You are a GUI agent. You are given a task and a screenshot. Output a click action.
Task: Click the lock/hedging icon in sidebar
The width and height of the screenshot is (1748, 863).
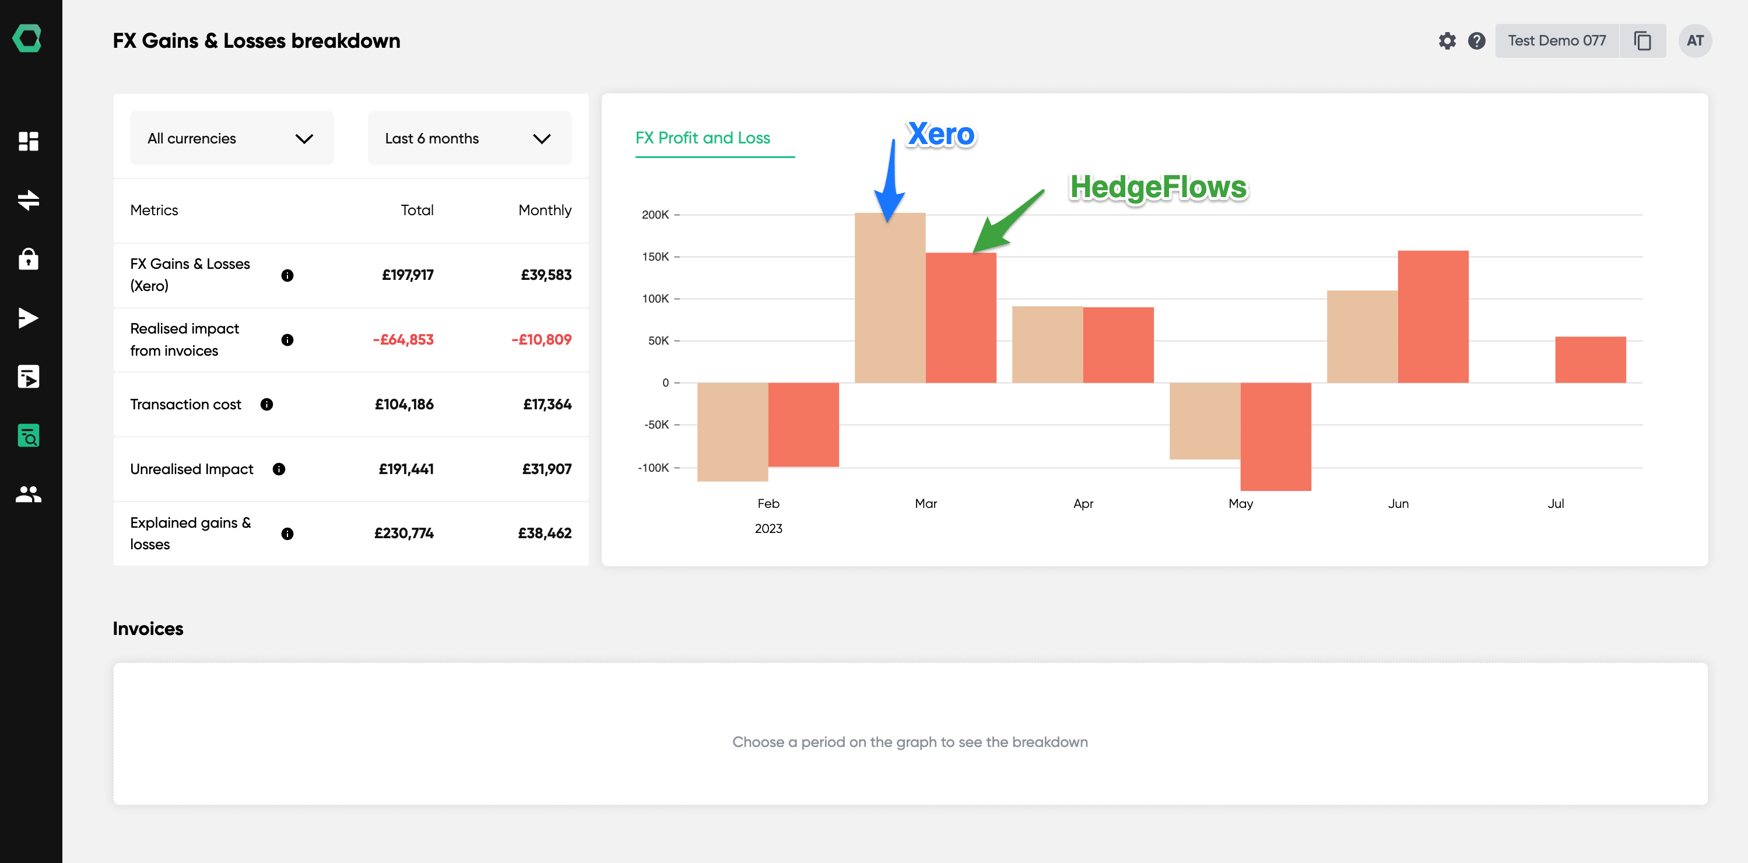[30, 259]
